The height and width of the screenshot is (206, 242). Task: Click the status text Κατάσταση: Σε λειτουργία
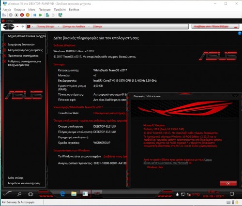pyautogui.click(x=18, y=202)
